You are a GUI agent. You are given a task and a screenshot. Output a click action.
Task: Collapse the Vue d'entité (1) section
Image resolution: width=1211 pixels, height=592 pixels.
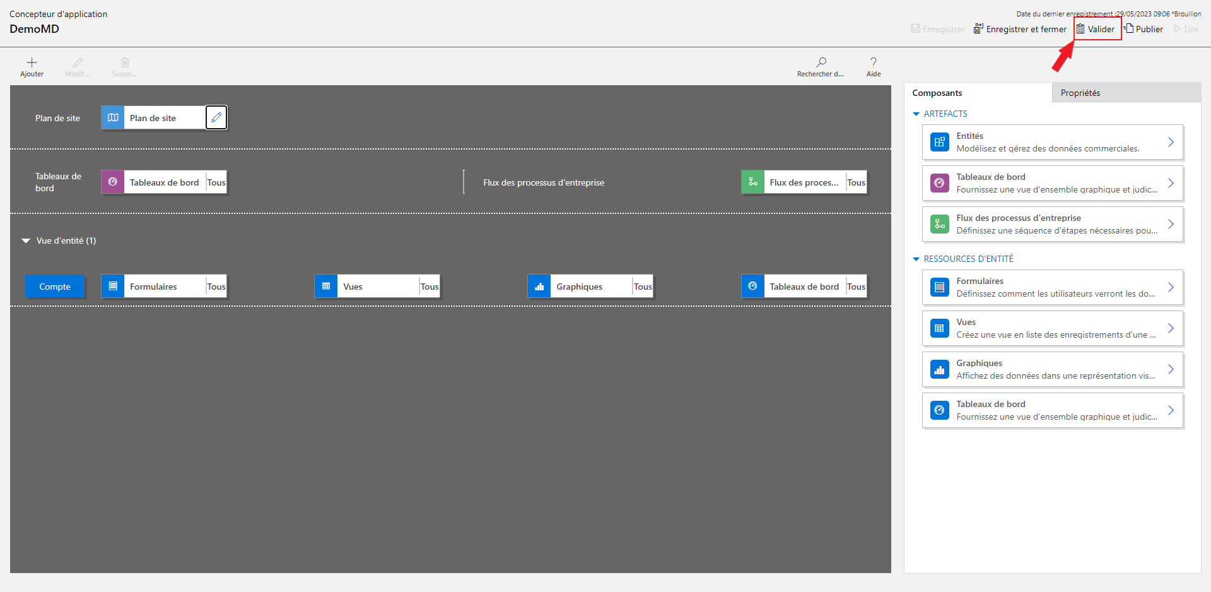[26, 240]
